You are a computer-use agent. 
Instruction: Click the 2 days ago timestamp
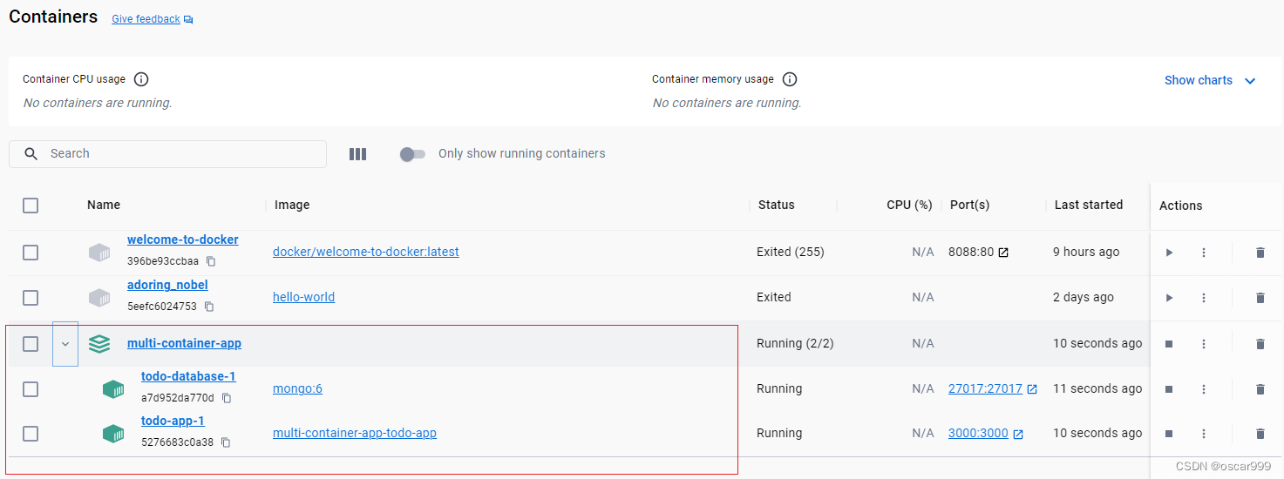(1084, 298)
